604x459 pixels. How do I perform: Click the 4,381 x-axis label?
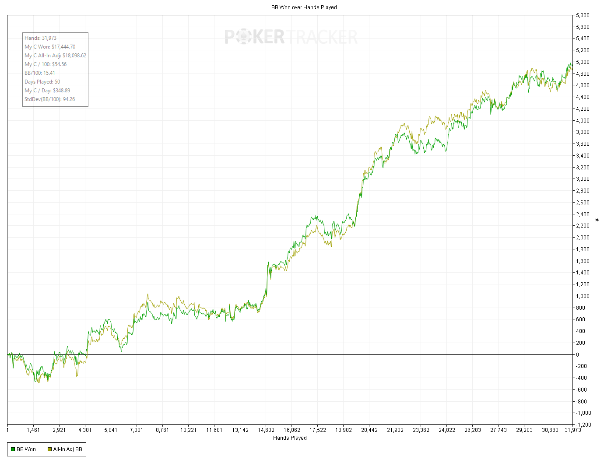(x=85, y=430)
